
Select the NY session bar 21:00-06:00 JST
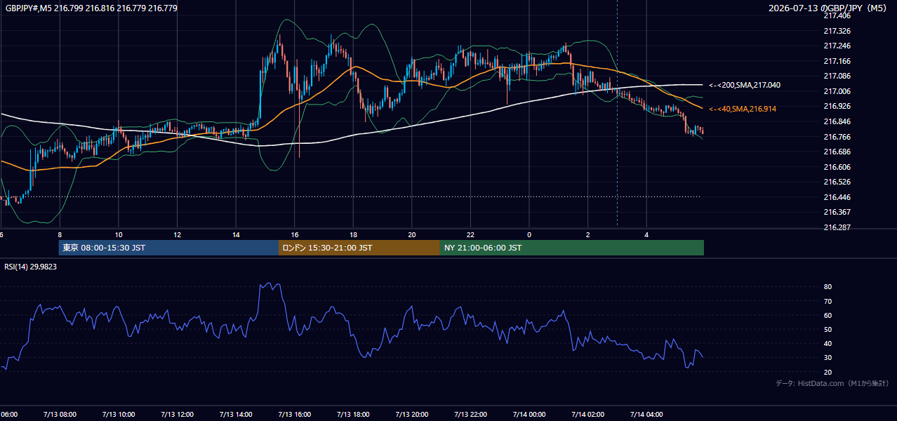point(572,248)
